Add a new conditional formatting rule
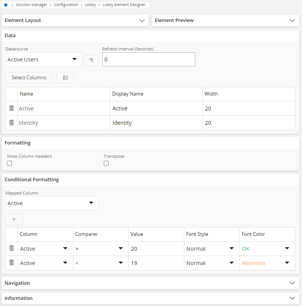Image resolution: width=302 pixels, height=306 pixels. point(14,219)
